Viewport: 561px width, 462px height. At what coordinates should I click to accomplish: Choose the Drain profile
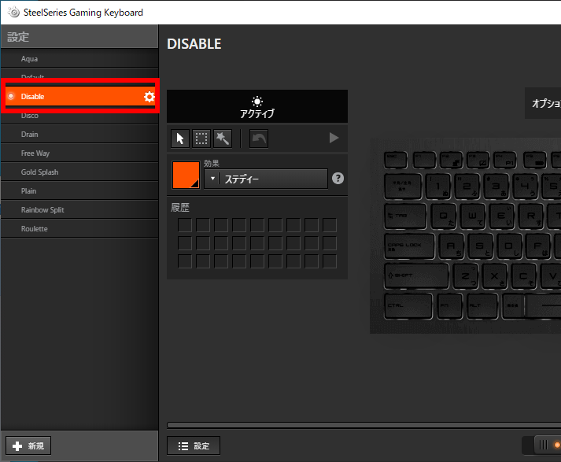tap(79, 135)
